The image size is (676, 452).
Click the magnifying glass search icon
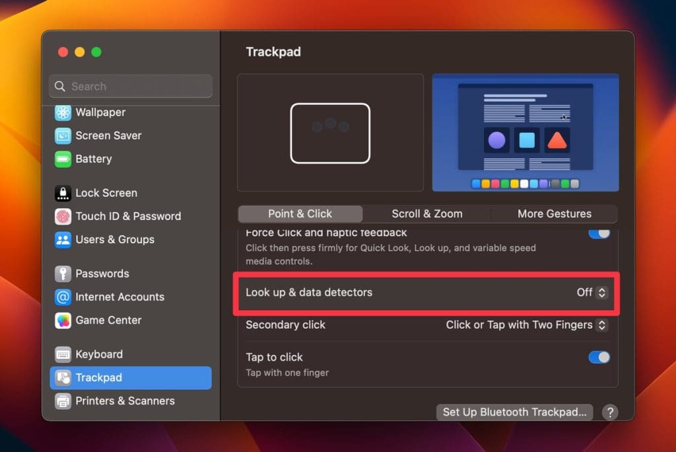[60, 87]
